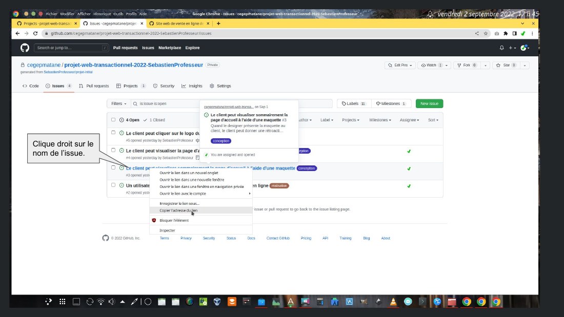Click the GitHub logo in the page footer
The width and height of the screenshot is (564, 317).
[106, 238]
